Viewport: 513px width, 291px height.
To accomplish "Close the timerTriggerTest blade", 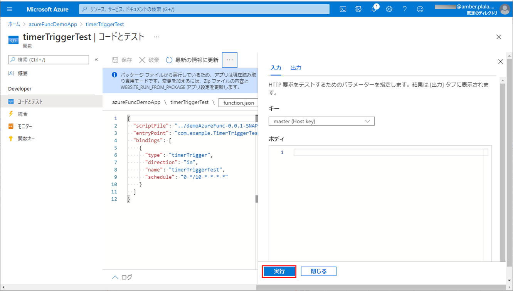I will [499, 37].
